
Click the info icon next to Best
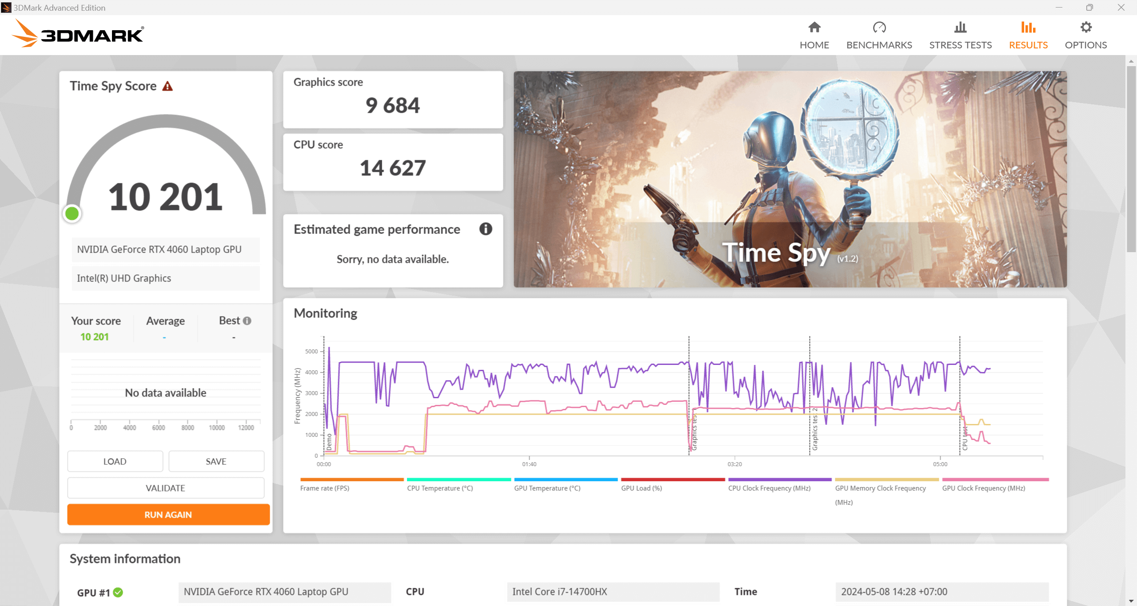(247, 321)
